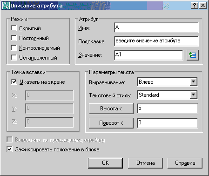Expand the Текстовый стиль dropdown

(x=194, y=95)
